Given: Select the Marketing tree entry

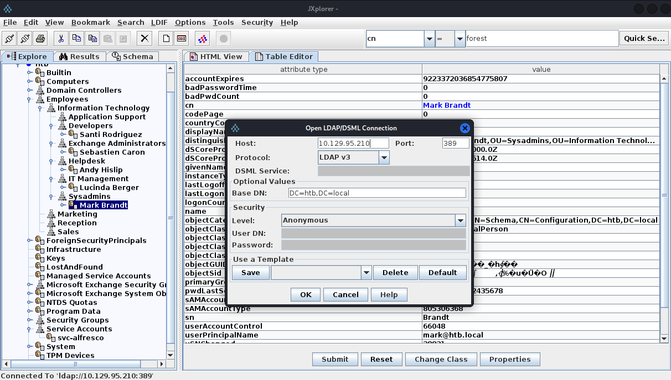Looking at the screenshot, I should [x=77, y=214].
